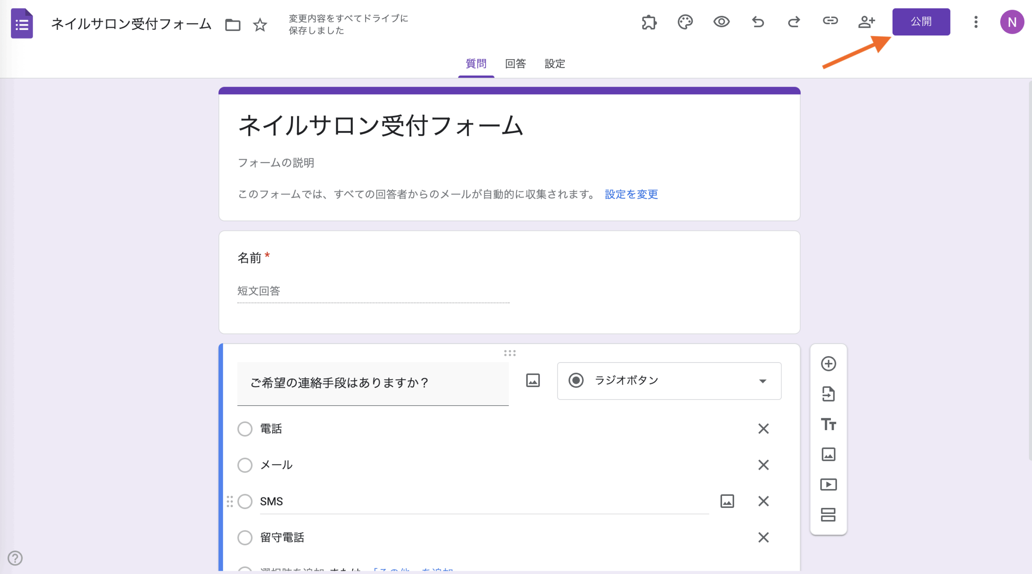This screenshot has height=574, width=1032.
Task: Select the 電話 radio option
Action: click(245, 429)
